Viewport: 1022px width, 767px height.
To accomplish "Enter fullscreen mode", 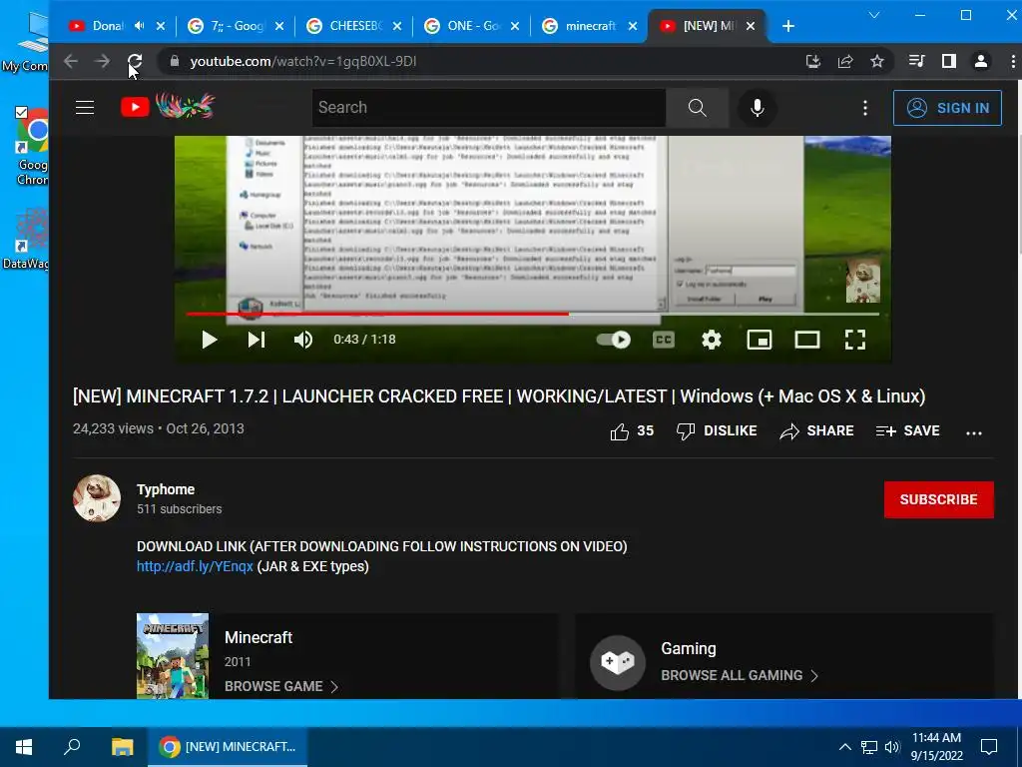I will (x=855, y=340).
